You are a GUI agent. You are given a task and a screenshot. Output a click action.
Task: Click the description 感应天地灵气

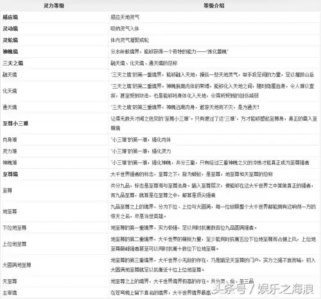pyautogui.click(x=125, y=17)
